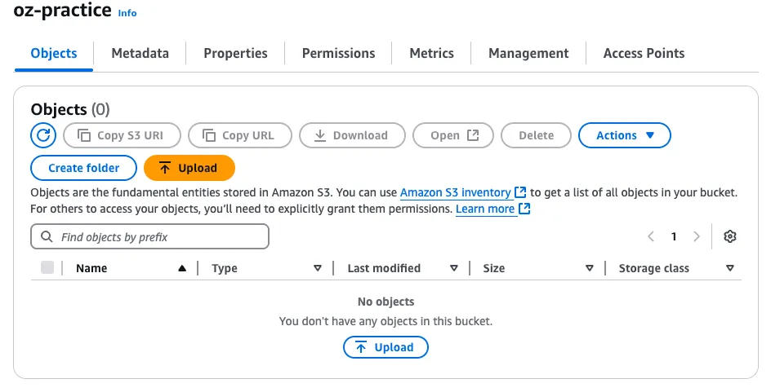Go to next page arrow

click(x=697, y=236)
